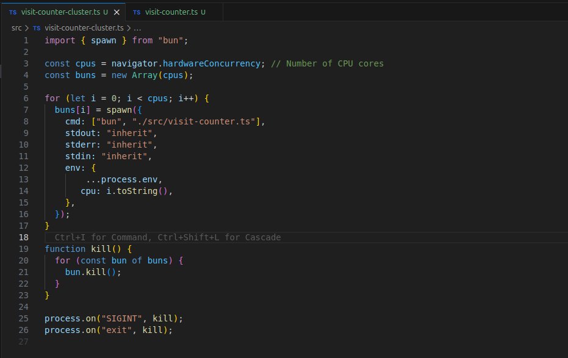Click the 'stdout' property on line 9

(81, 133)
